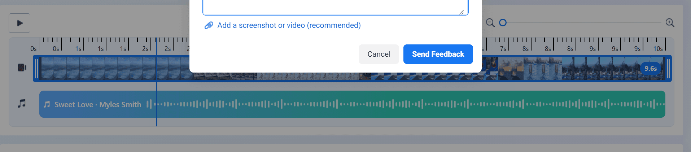Open Add a screenshot or video link
Image resolution: width=691 pixels, height=152 pixels.
289,25
